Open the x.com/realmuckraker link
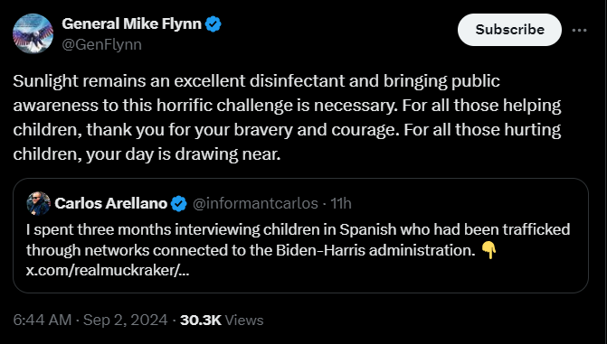607x344 pixels. (x=108, y=271)
